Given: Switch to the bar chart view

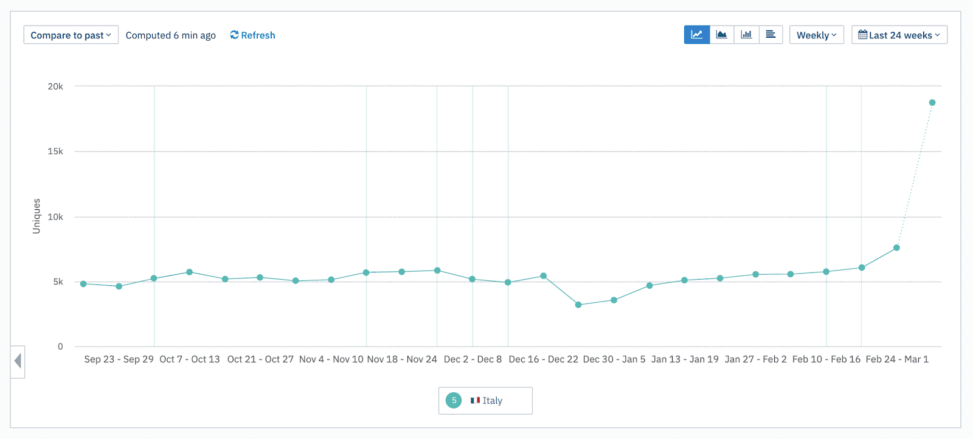Looking at the screenshot, I should tap(746, 35).
